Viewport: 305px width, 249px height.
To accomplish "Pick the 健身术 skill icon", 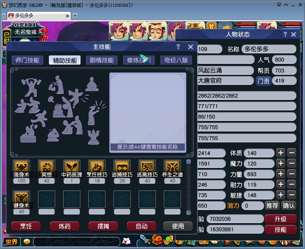I will [x=21, y=198].
